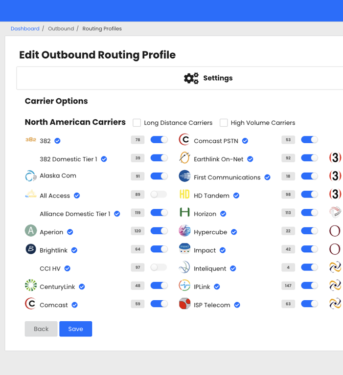This screenshot has height=375, width=343.
Task: Check the Long Distance Carriers checkbox
Action: click(137, 123)
